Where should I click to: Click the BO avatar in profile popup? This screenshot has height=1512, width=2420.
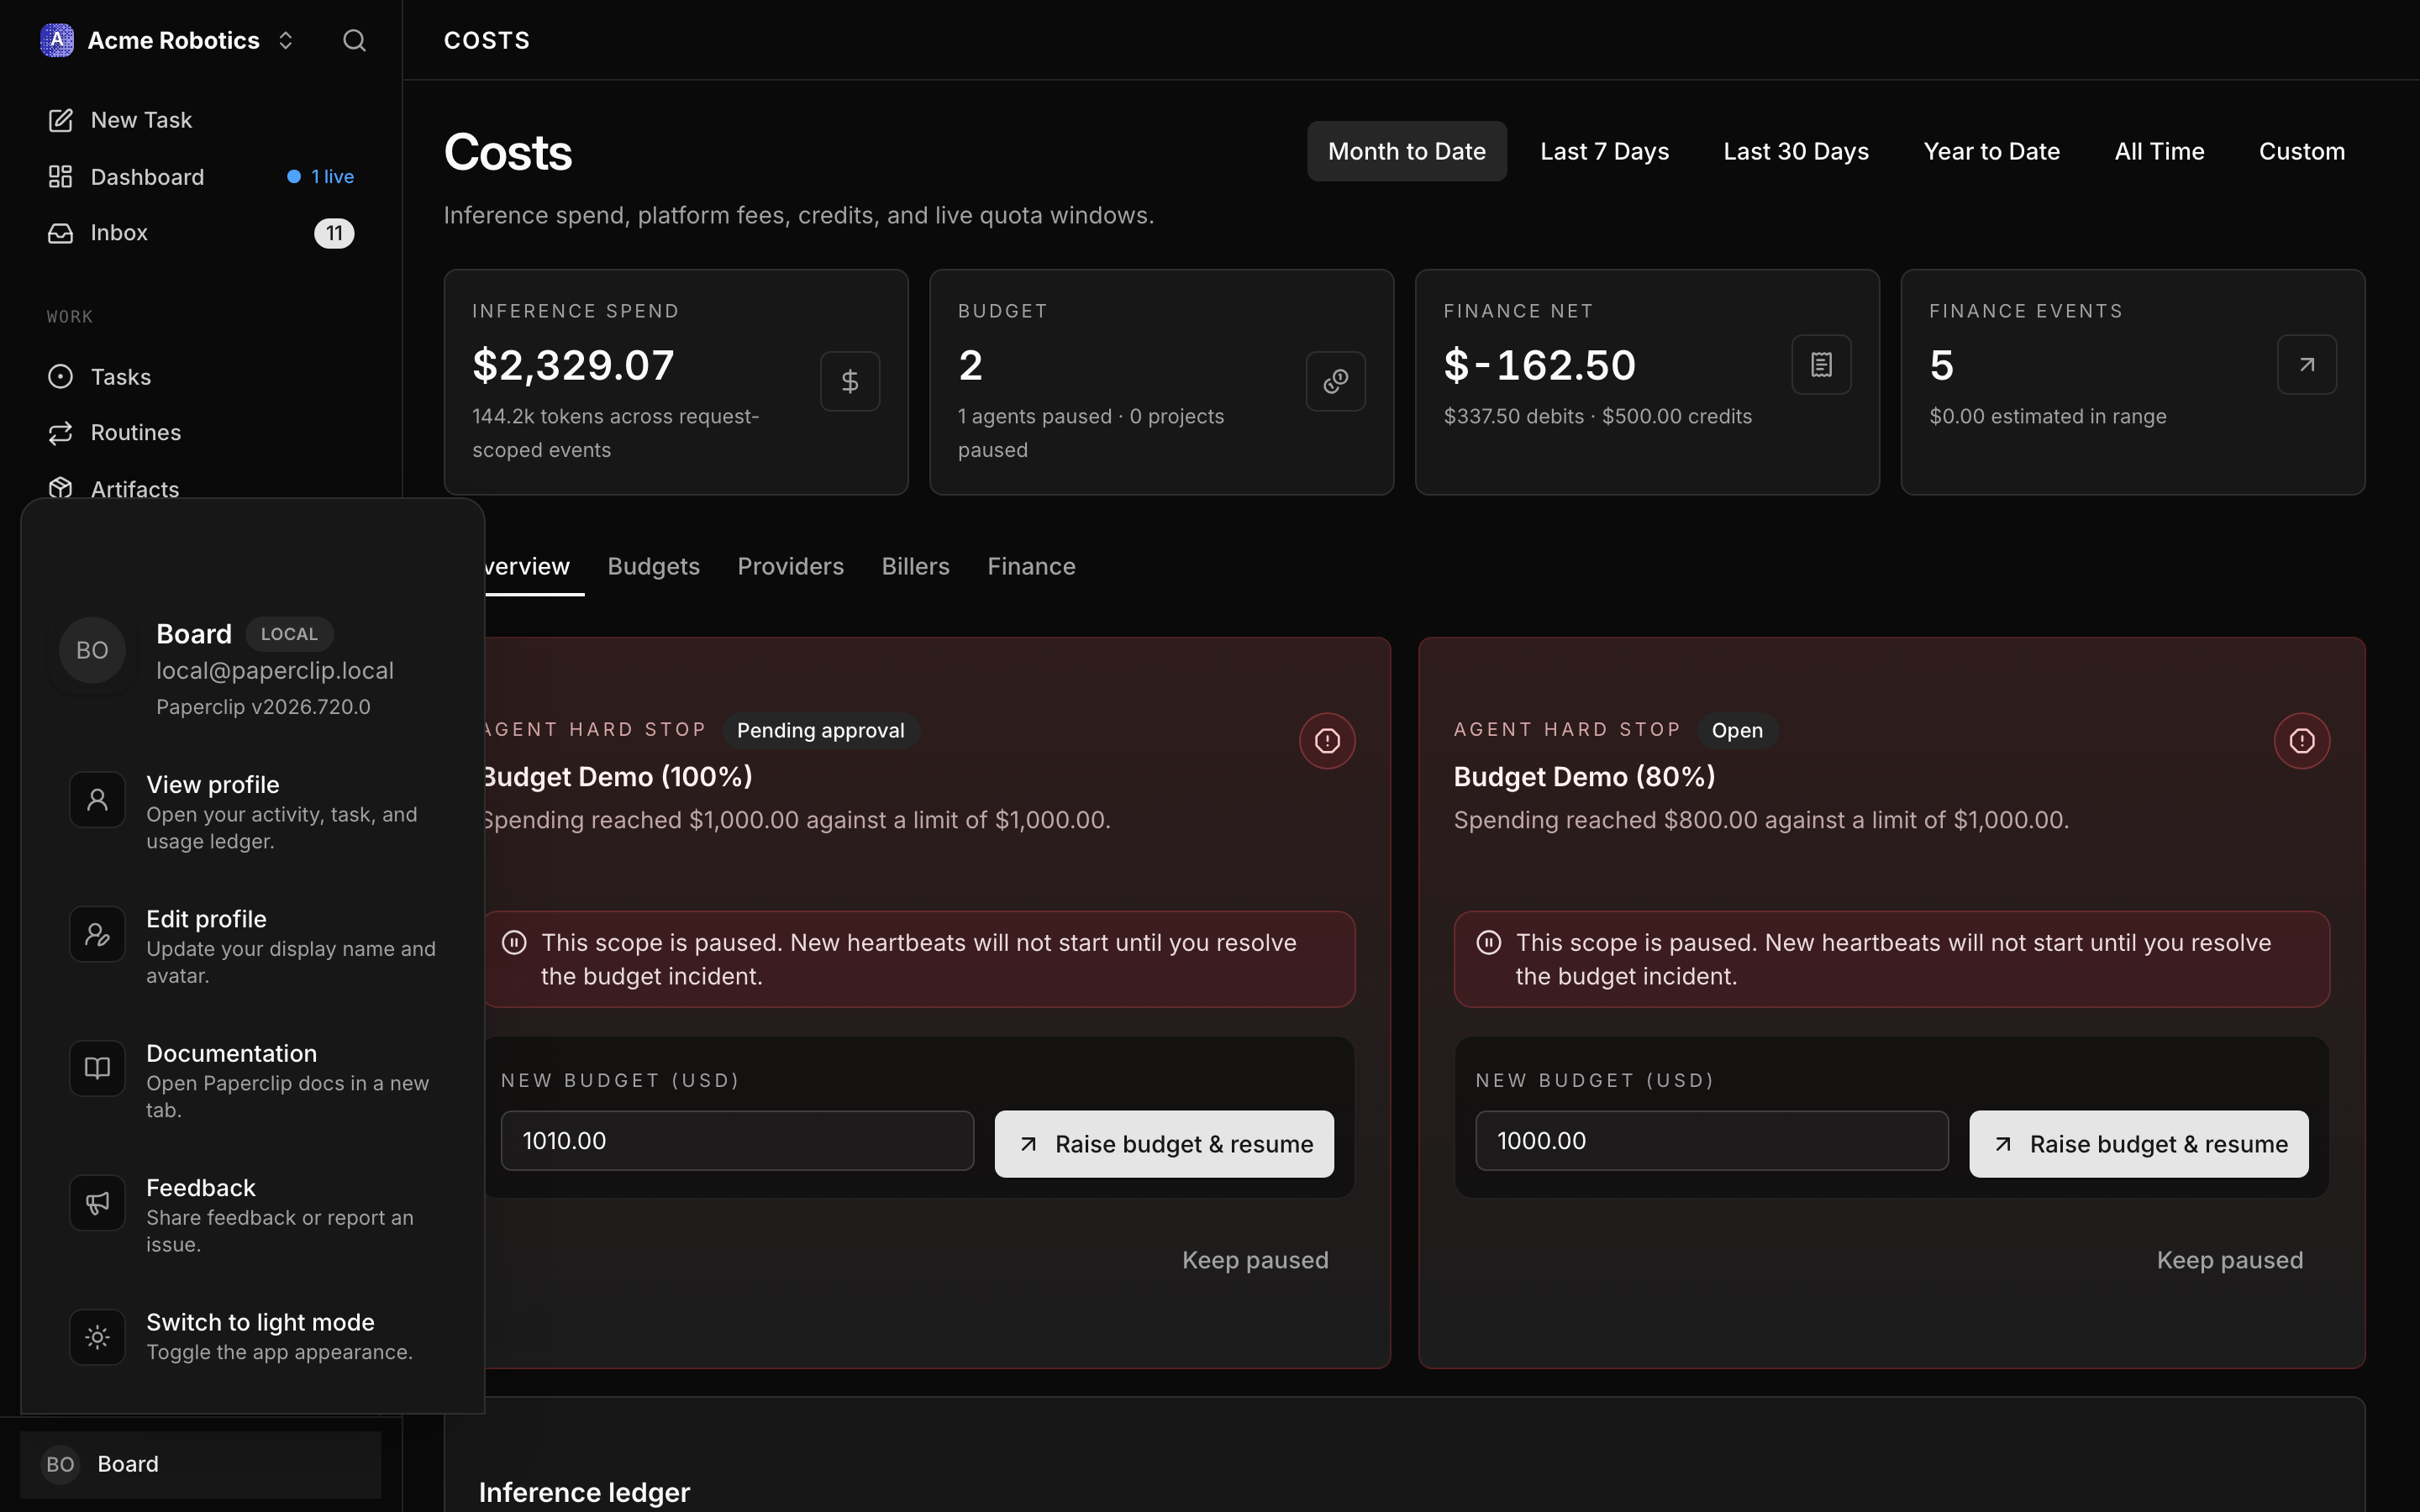(92, 650)
